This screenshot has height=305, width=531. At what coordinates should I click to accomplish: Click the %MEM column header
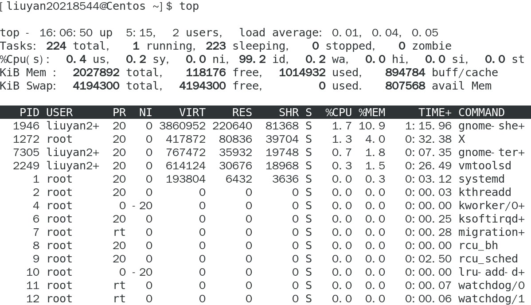(x=372, y=113)
